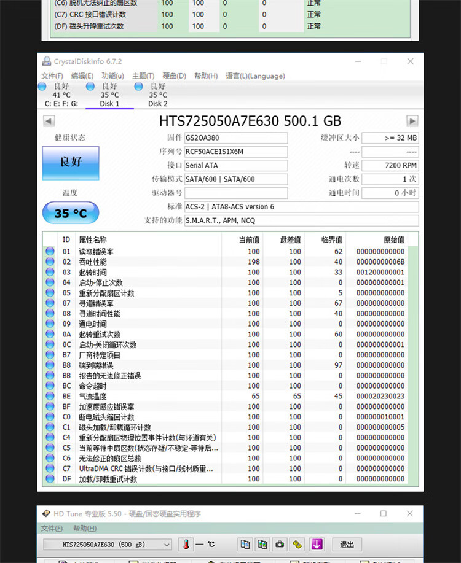The height and width of the screenshot is (563, 461).
Task: Click status icon of row C7 UltraDMA CRC
Action: pos(50,468)
